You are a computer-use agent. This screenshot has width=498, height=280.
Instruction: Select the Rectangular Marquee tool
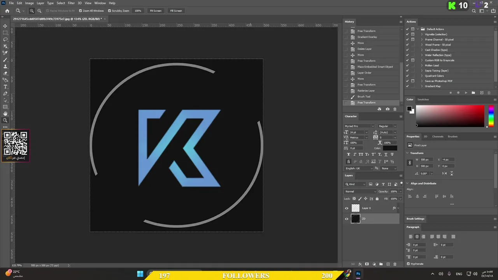pyautogui.click(x=5, y=33)
